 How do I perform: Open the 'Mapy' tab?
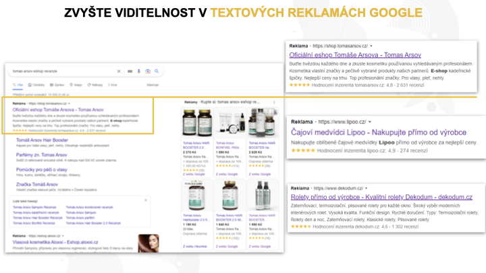click(76, 85)
